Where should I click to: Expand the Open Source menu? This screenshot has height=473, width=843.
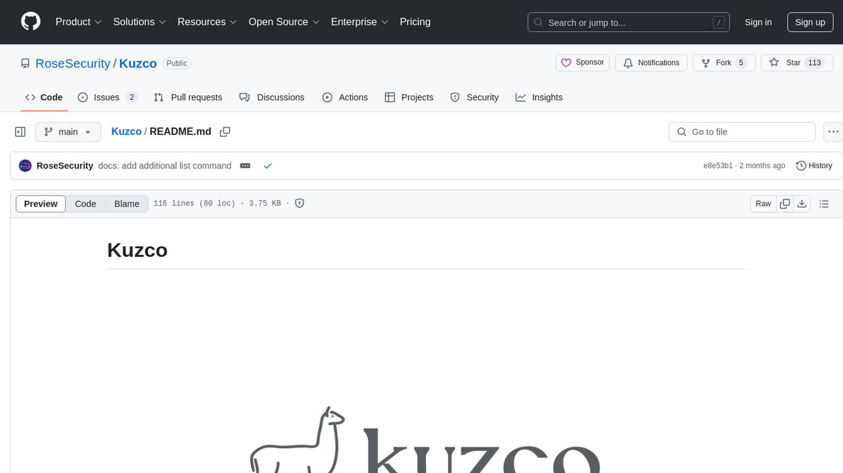pos(284,22)
